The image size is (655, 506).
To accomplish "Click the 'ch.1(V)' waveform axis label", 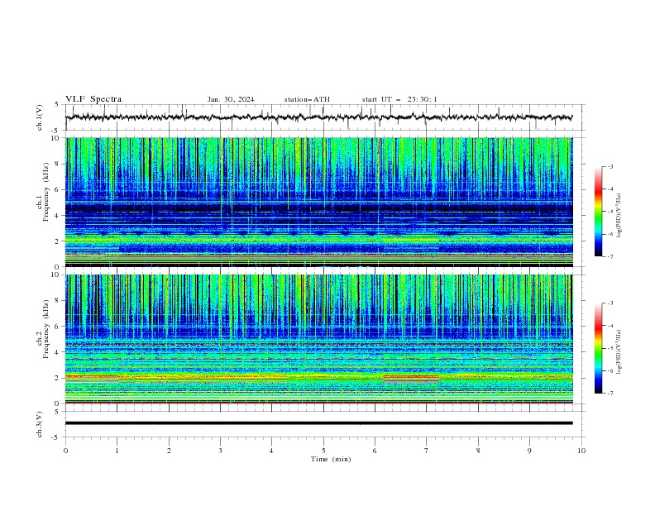I will tap(40, 117).
